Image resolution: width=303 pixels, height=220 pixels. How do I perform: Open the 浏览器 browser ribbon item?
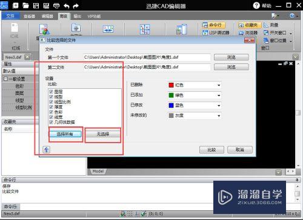click(x=248, y=33)
